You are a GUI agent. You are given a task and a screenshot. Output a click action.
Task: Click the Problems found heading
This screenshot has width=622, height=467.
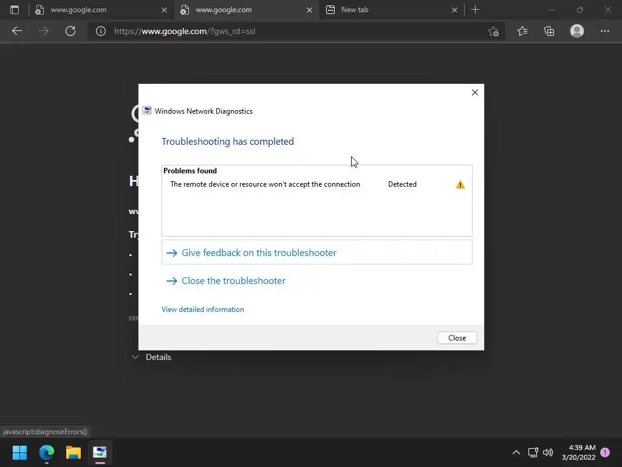pos(190,171)
